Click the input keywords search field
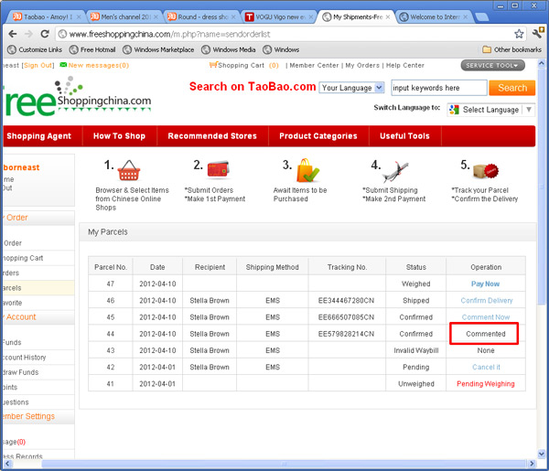This screenshot has width=549, height=471. pos(438,88)
